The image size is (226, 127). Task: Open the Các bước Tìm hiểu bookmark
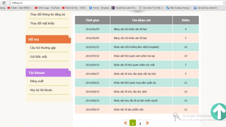151,8
